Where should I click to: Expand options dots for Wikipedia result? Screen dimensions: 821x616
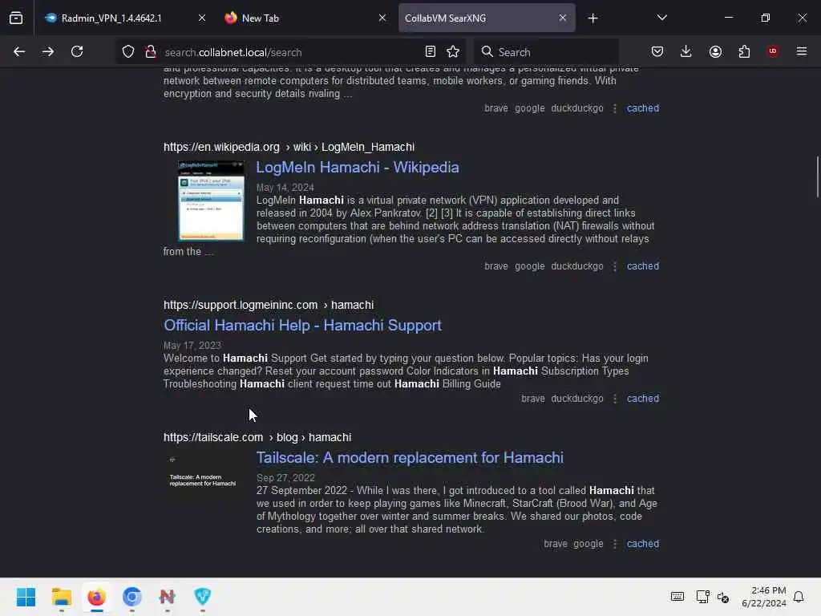tap(615, 266)
